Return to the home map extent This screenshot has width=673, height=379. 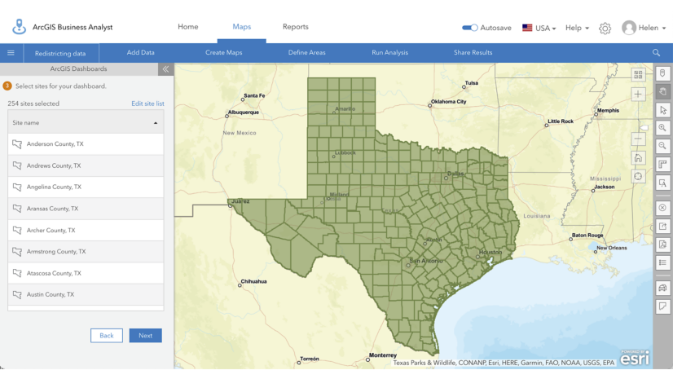click(x=638, y=158)
